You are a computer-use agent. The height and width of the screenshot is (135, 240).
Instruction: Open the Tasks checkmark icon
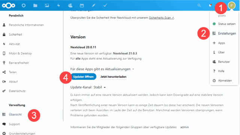click(105, 6)
